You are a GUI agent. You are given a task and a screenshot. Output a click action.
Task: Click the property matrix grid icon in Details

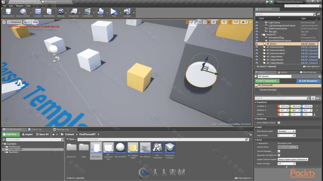coord(313,98)
